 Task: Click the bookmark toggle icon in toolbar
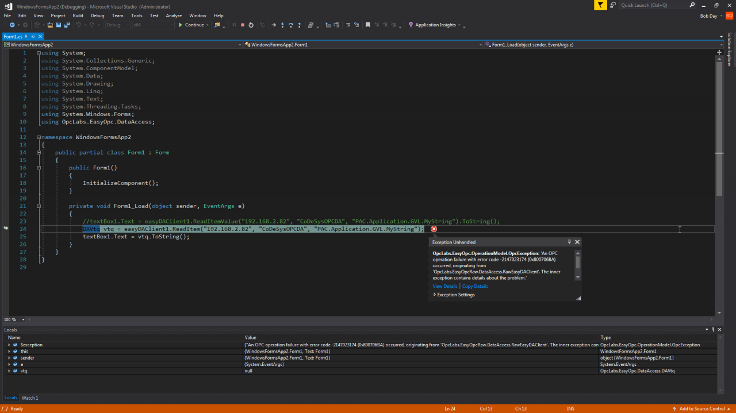click(x=367, y=25)
